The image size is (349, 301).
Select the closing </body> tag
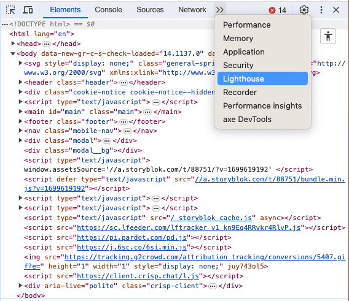(x=31, y=295)
